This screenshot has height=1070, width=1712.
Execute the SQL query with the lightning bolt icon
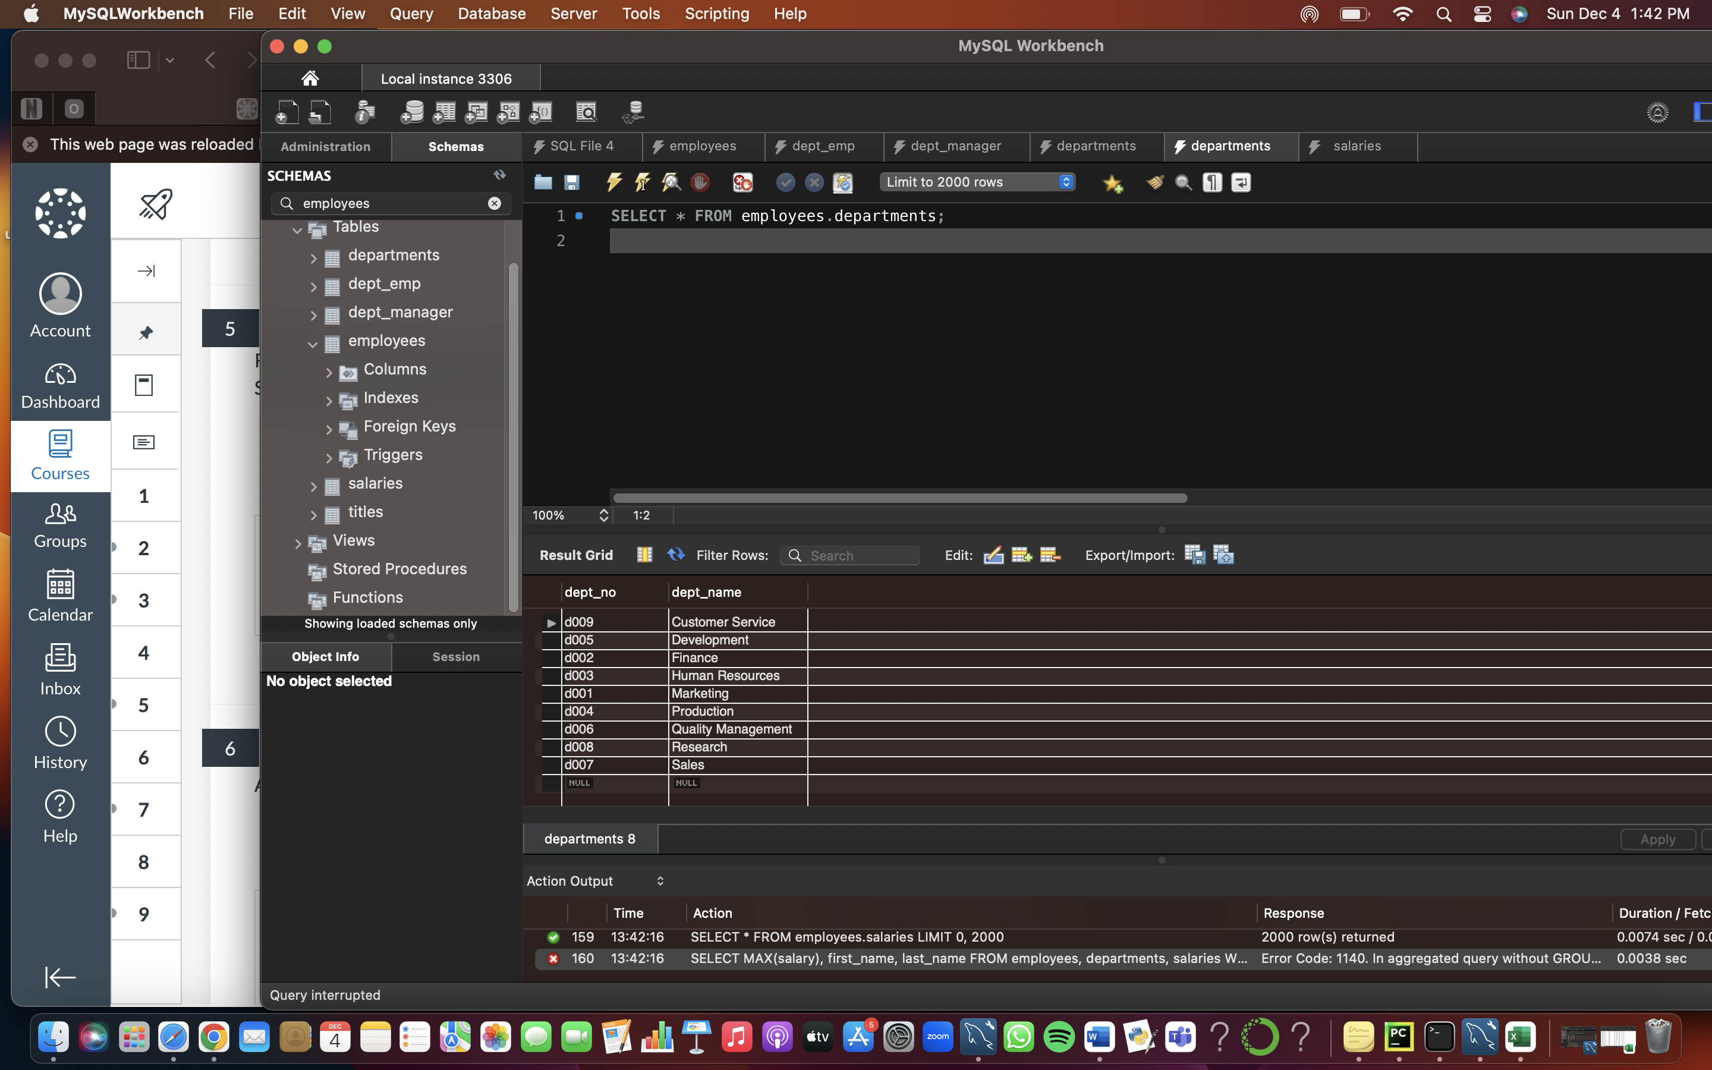click(x=613, y=182)
